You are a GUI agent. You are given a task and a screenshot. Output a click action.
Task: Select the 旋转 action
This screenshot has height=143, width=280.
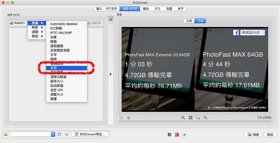click(66, 59)
